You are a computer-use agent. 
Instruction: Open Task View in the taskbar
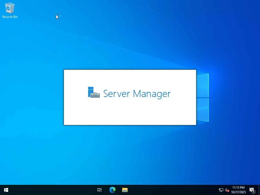click(x=100, y=190)
